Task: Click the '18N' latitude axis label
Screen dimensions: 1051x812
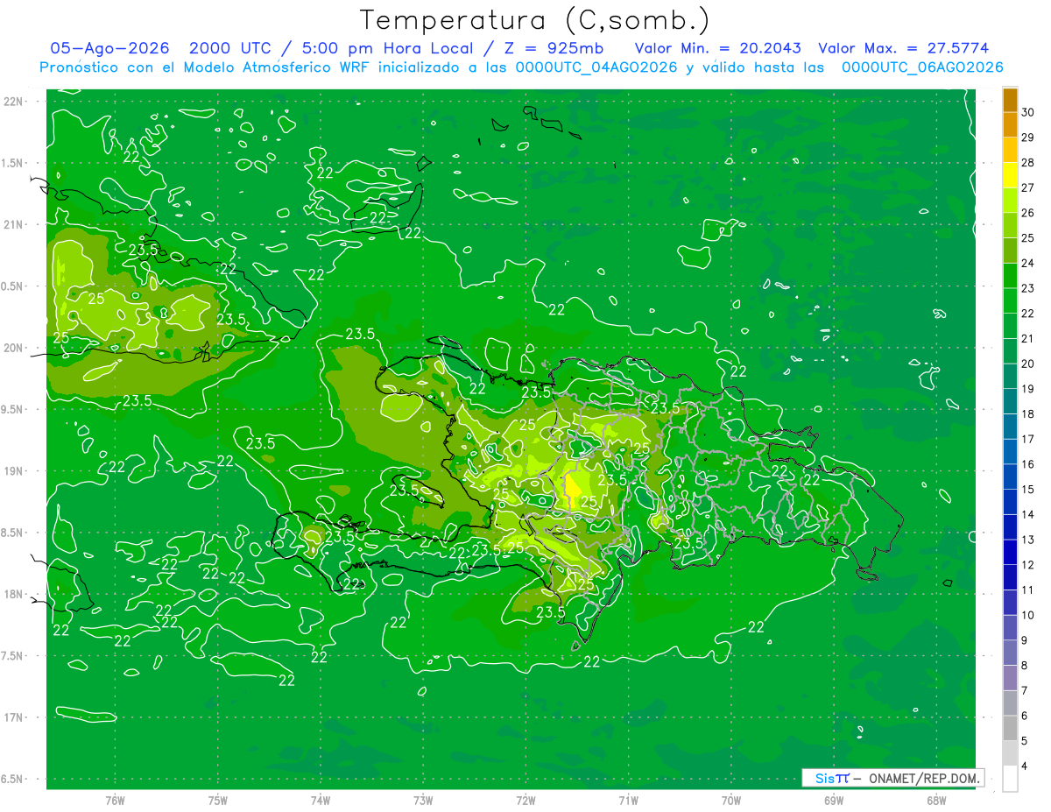Action: tap(14, 594)
